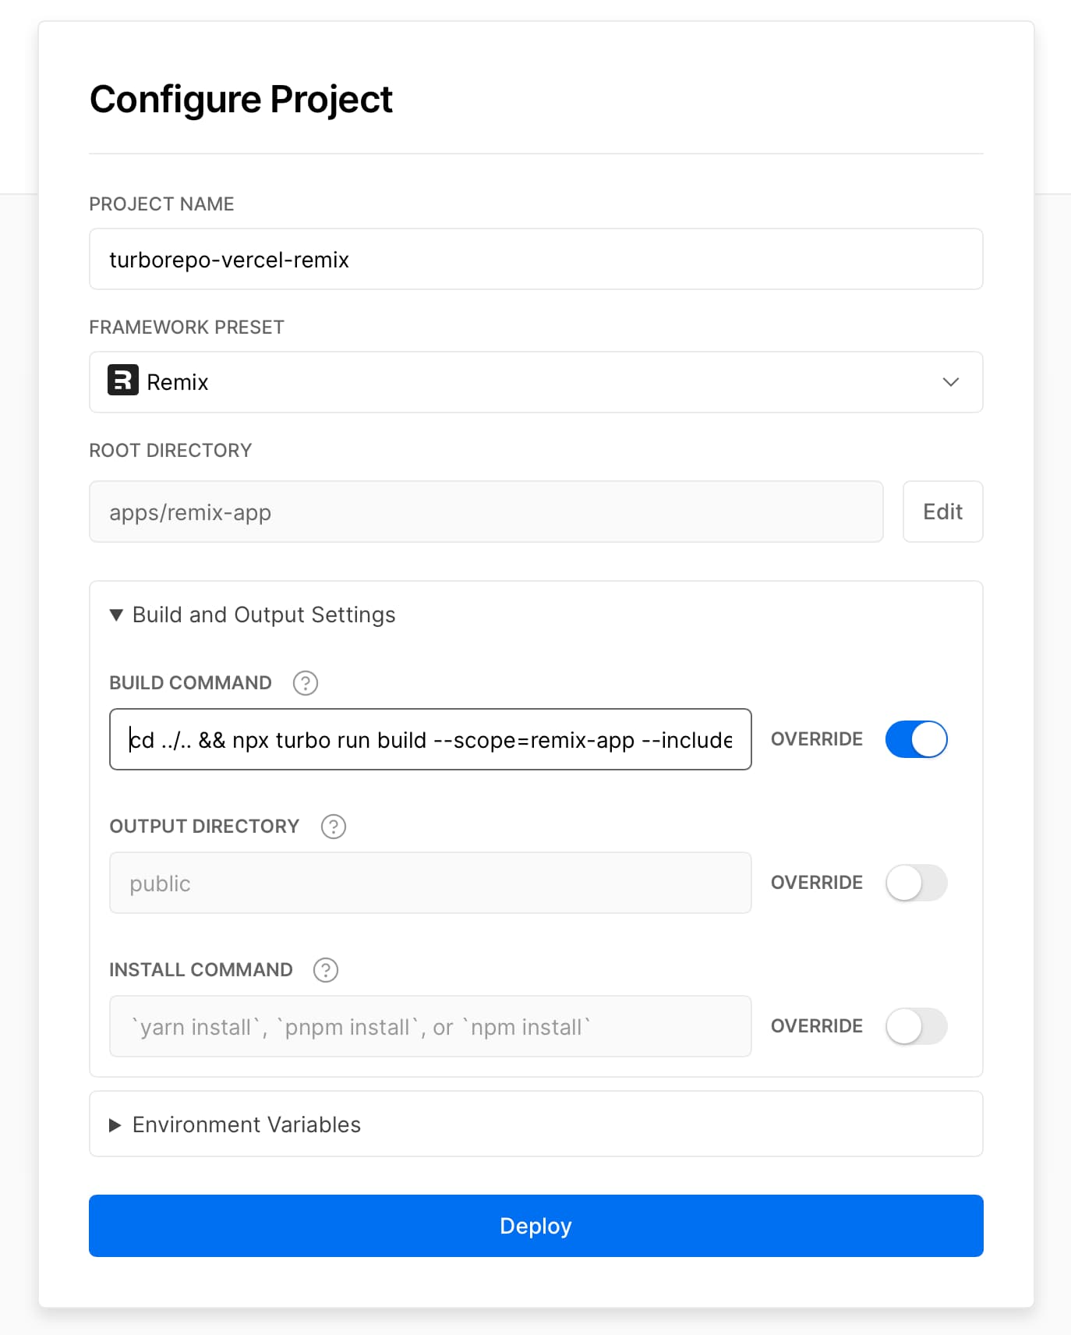
Task: Collapse Build and Output Settings section
Action: pyautogui.click(x=253, y=614)
